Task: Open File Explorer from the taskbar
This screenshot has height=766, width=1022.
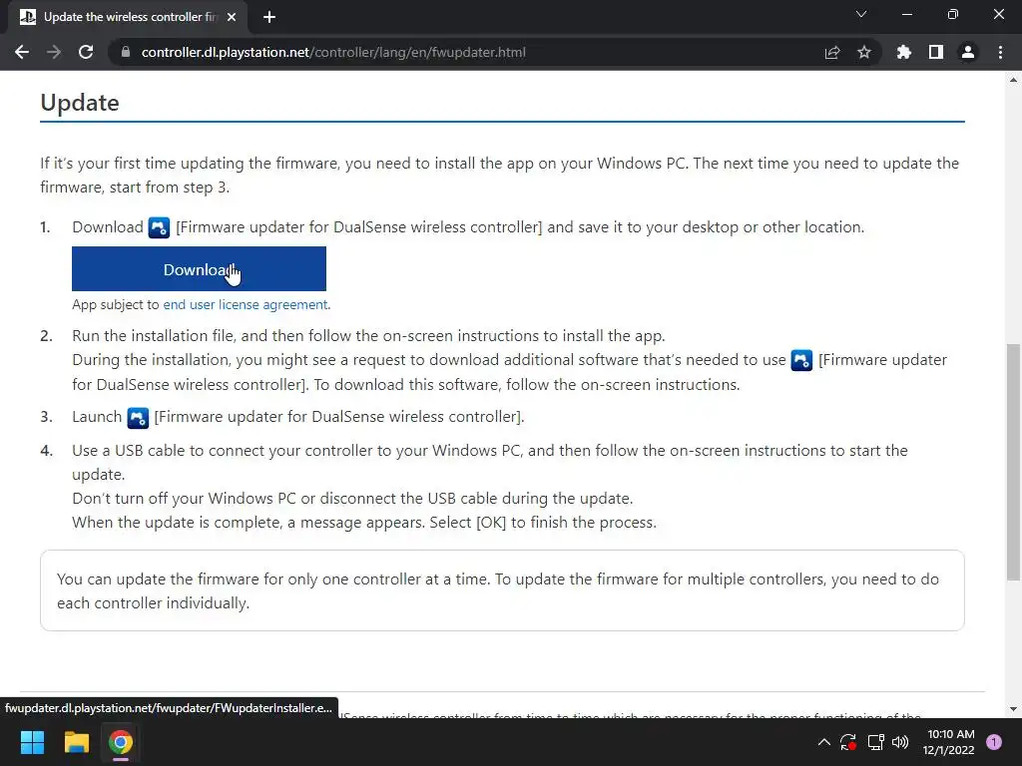Action: (76, 742)
